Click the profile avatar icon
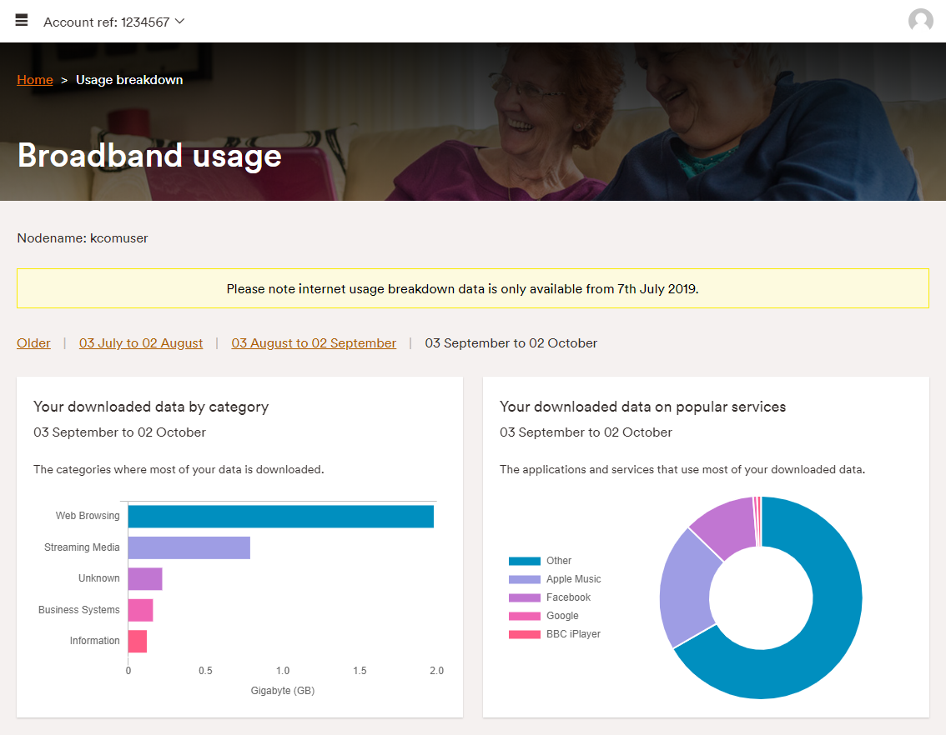This screenshot has height=735, width=946. [920, 20]
